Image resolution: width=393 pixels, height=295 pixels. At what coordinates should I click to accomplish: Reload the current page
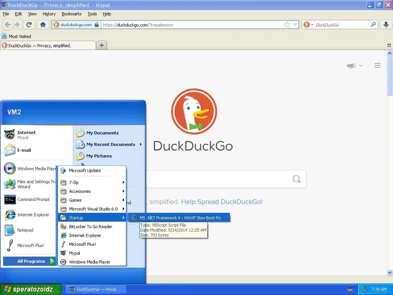29,25
